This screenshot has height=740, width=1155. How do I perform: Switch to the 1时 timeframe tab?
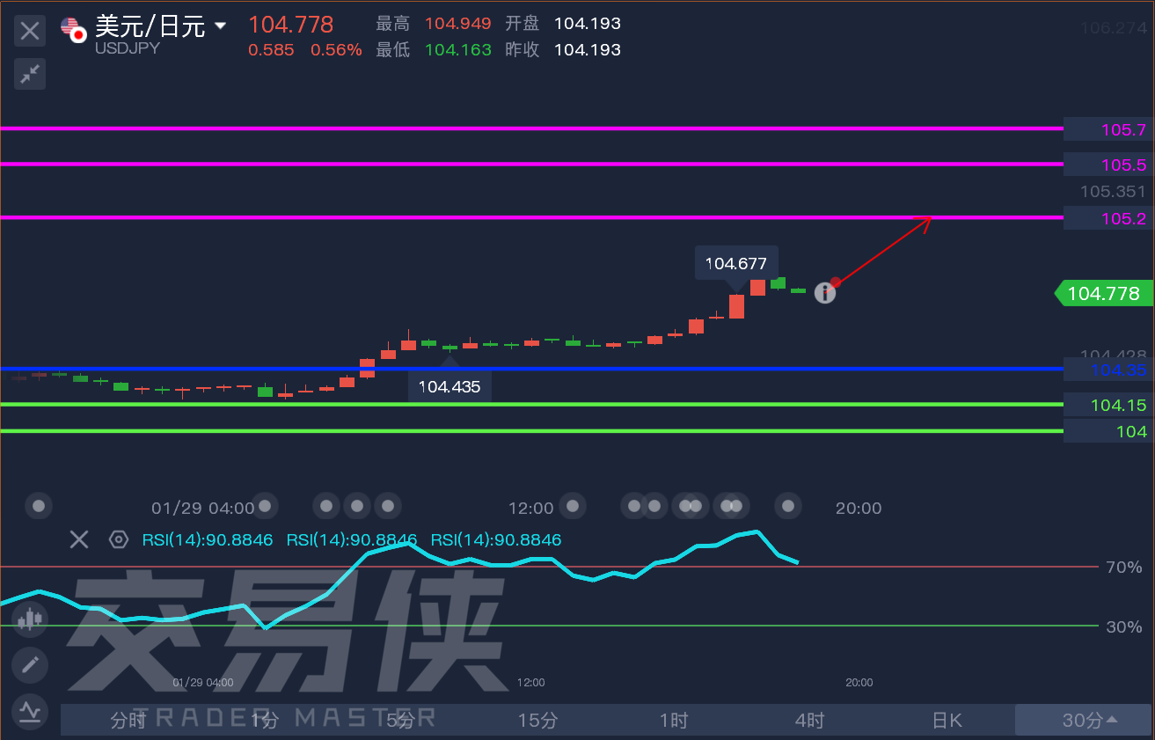[x=674, y=721]
